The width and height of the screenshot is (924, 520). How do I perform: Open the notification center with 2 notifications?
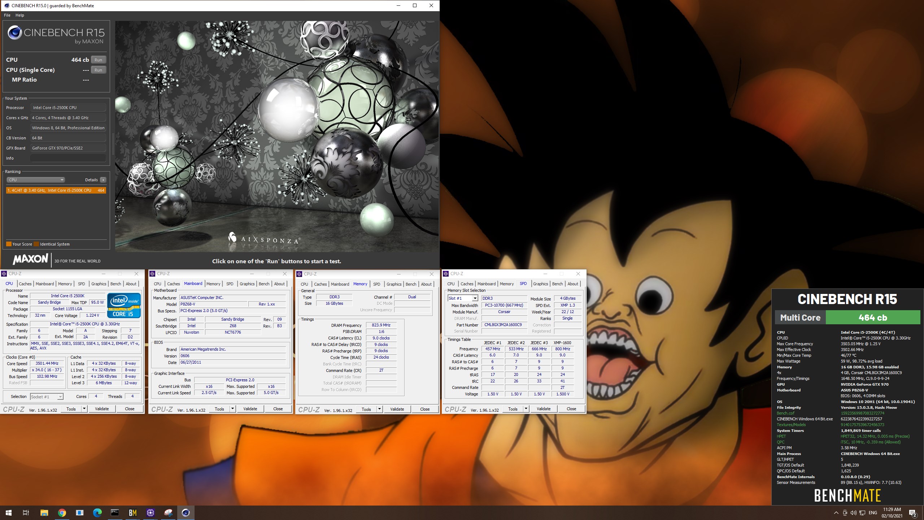pos(913,513)
